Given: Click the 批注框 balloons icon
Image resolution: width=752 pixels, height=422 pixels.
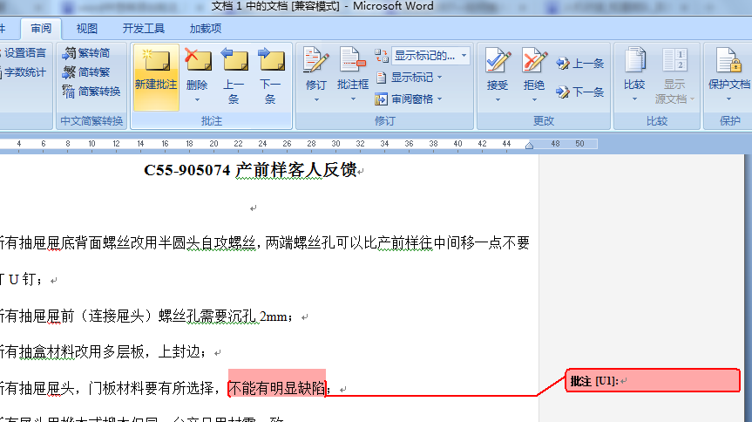Looking at the screenshot, I should pos(353,60).
